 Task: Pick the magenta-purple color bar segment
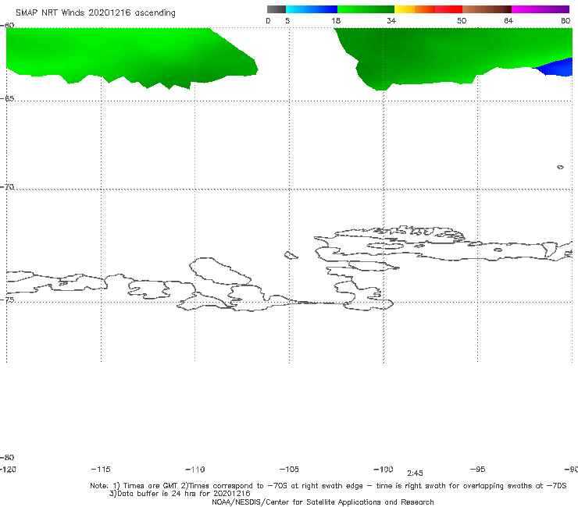pos(541,9)
